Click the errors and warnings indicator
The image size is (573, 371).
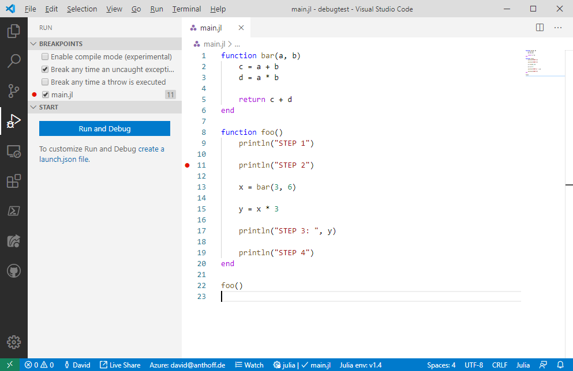click(x=39, y=365)
